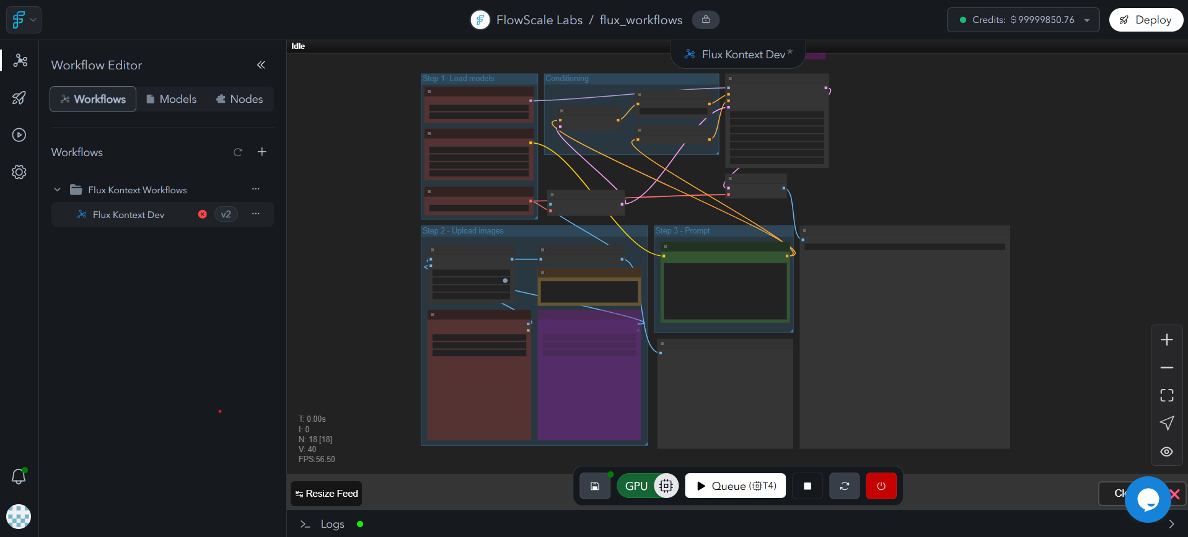The image size is (1188, 537).
Task: Click the locate navigation arrow icon
Action: 1167,423
